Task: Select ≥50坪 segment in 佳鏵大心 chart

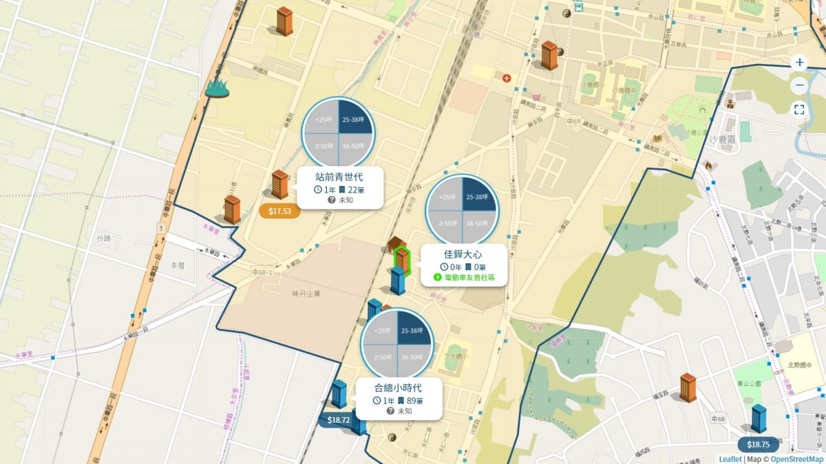Action: (446, 226)
